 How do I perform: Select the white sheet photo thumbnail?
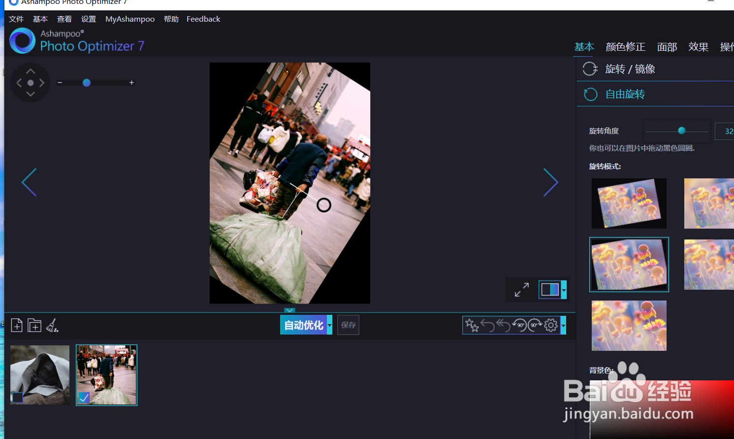click(40, 375)
